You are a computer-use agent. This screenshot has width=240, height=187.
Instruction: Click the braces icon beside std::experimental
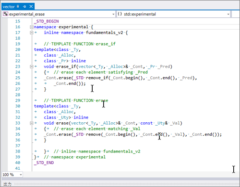(x=120, y=14)
